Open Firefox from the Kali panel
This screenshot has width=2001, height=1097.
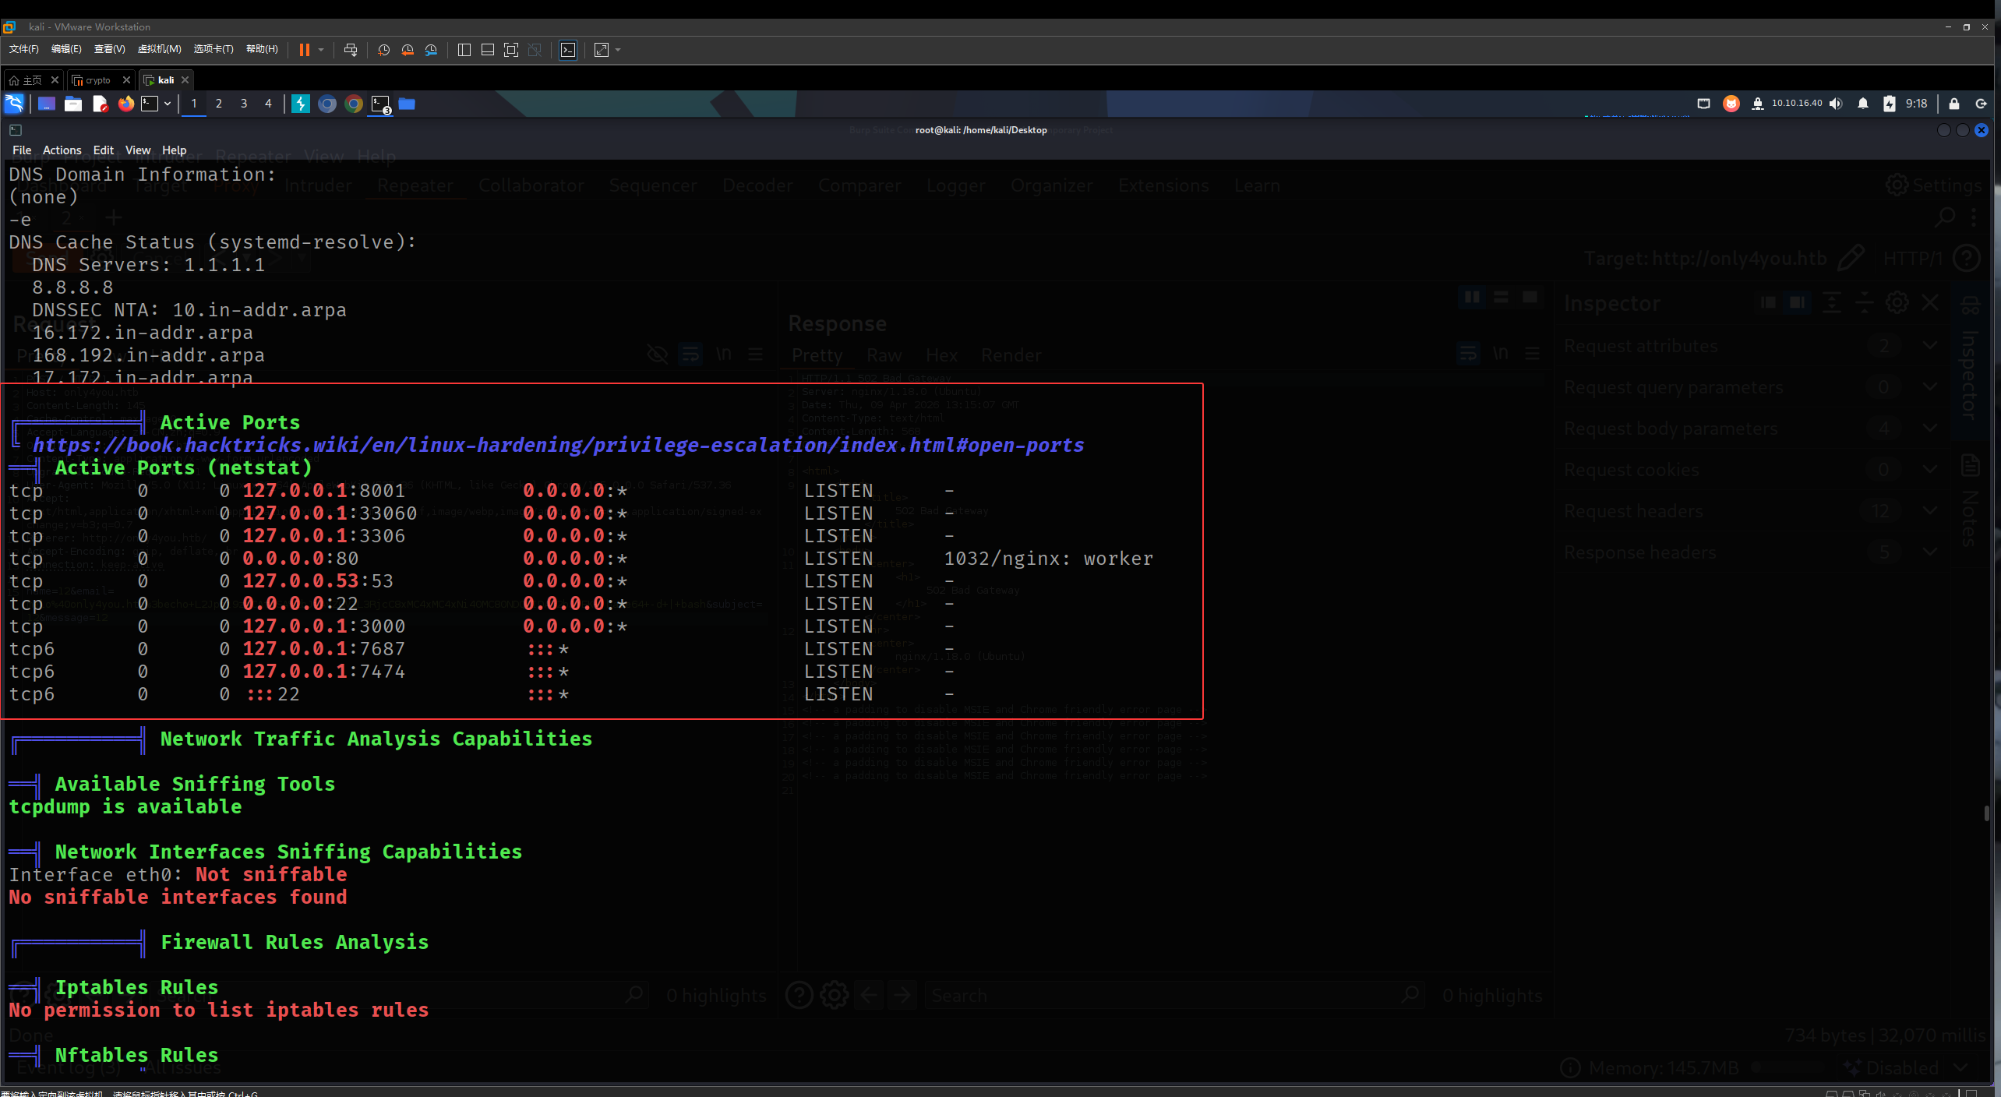(x=125, y=104)
